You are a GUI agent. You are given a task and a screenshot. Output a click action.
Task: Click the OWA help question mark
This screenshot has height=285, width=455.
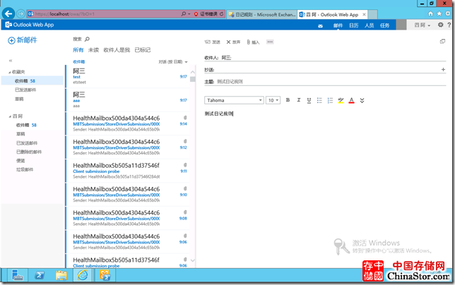[x=449, y=25]
